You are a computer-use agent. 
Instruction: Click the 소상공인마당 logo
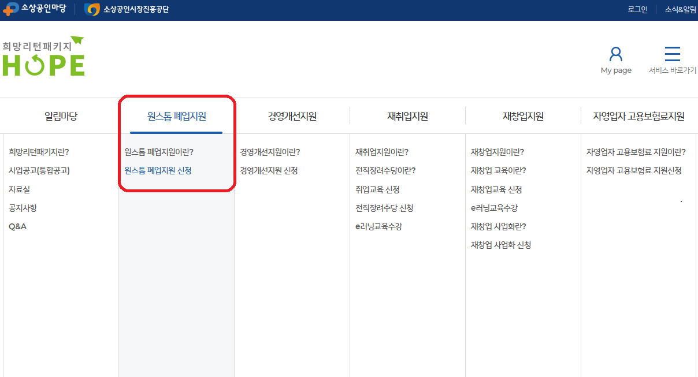[35, 9]
